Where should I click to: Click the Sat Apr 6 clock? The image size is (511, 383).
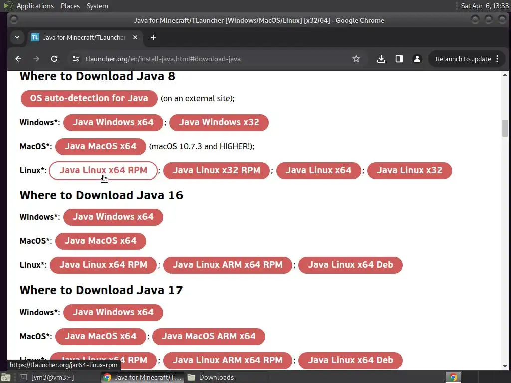pyautogui.click(x=485, y=6)
